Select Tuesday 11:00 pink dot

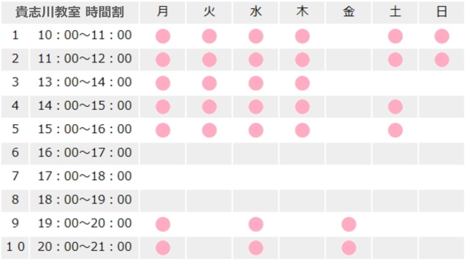tap(209, 60)
